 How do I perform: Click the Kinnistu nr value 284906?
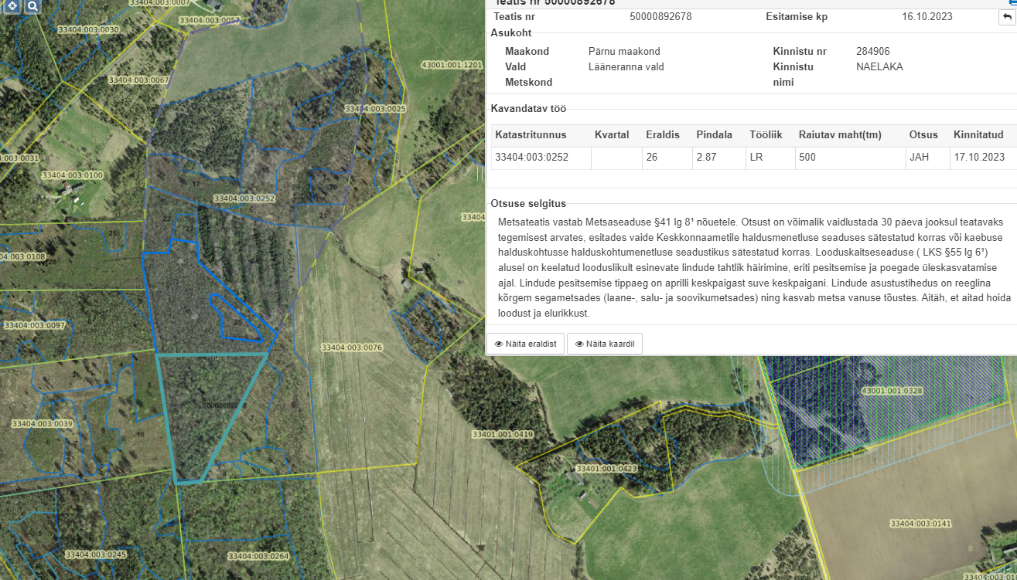(873, 52)
